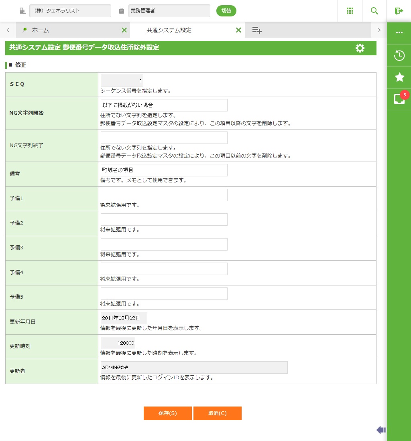411x441 pixels.
Task: Click the logout icon at top right
Action: (x=399, y=11)
